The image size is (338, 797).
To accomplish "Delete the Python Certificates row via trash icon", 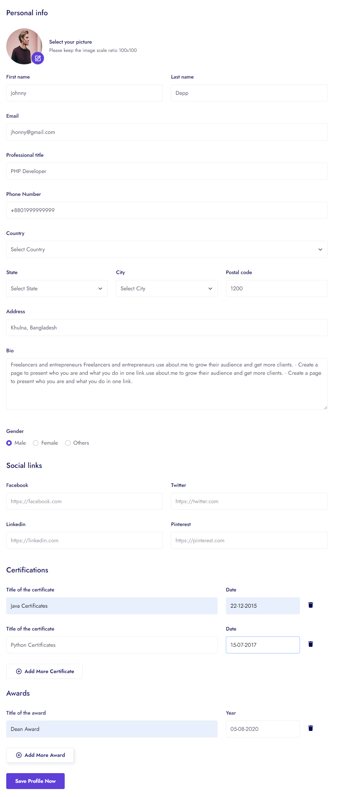I will (x=310, y=644).
